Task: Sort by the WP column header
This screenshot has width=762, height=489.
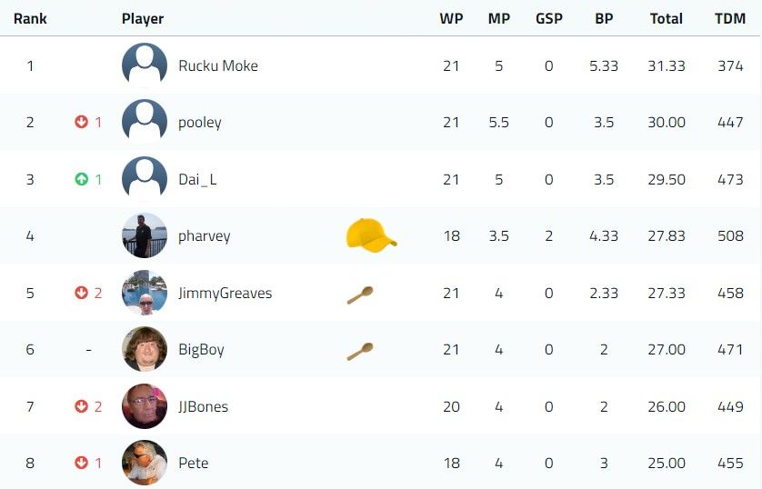Action: click(x=451, y=18)
